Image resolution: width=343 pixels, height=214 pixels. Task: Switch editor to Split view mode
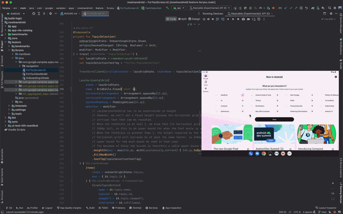click(x=182, y=19)
